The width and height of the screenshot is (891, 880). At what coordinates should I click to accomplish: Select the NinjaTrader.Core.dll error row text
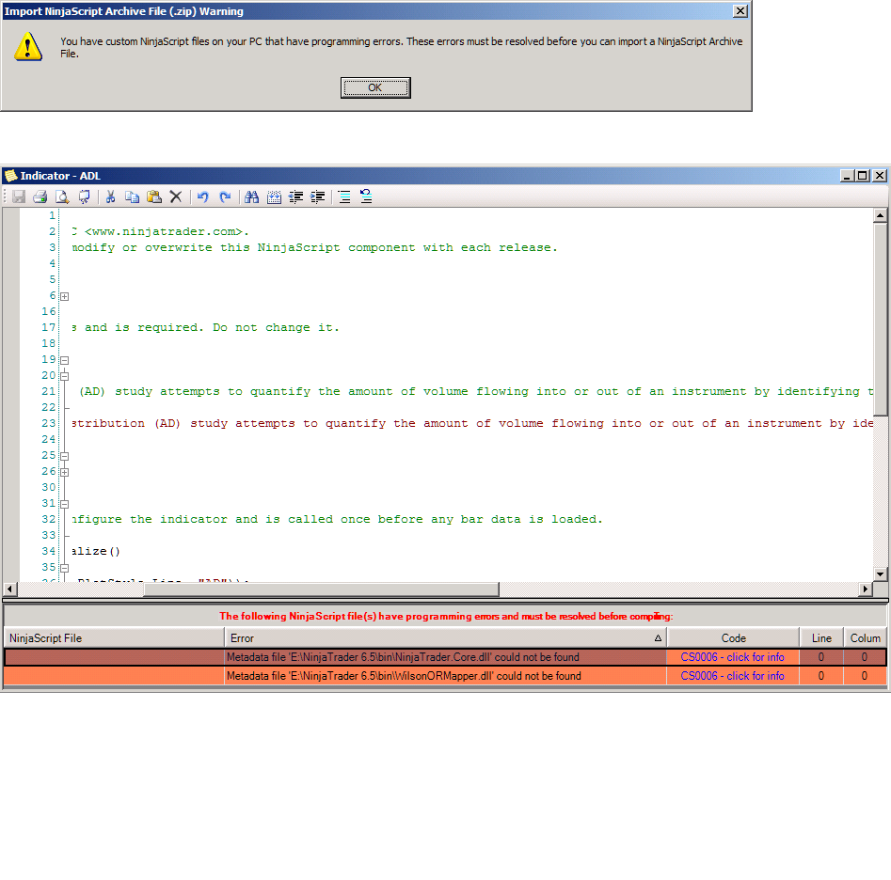coord(403,657)
